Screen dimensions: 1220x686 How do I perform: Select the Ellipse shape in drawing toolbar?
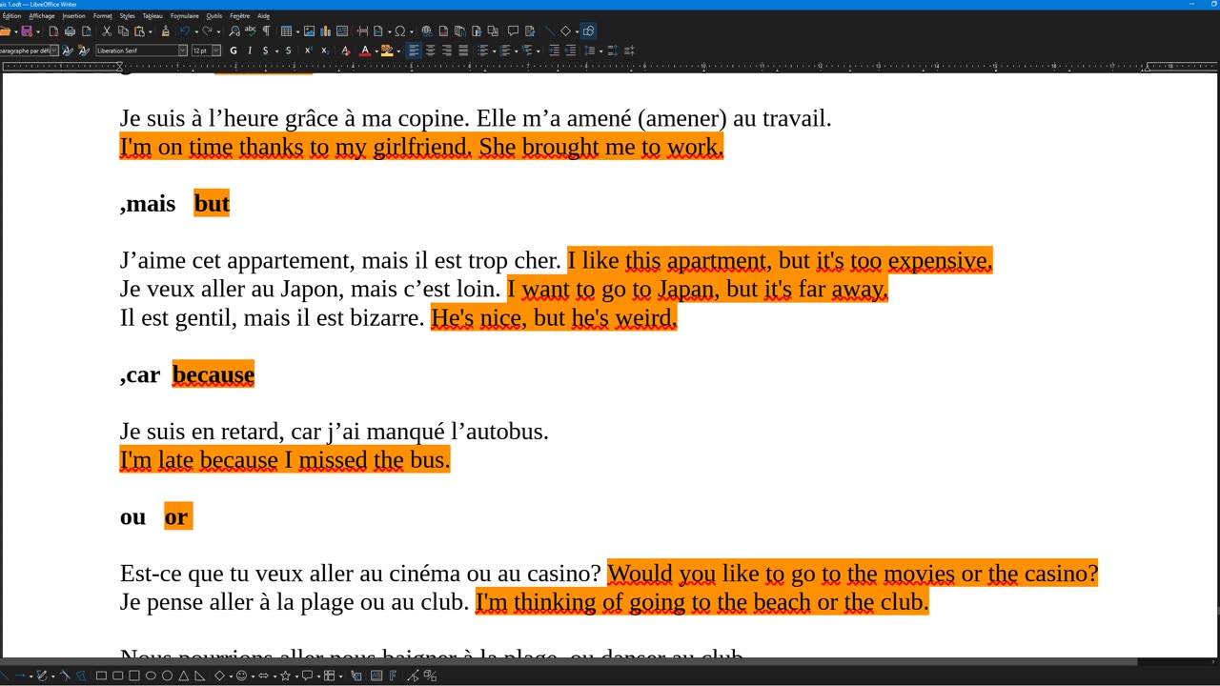[x=151, y=676]
